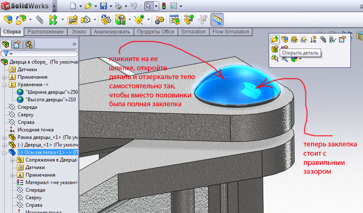
Task: Click the Rebuild traffic light icon
Action: [x=163, y=6]
